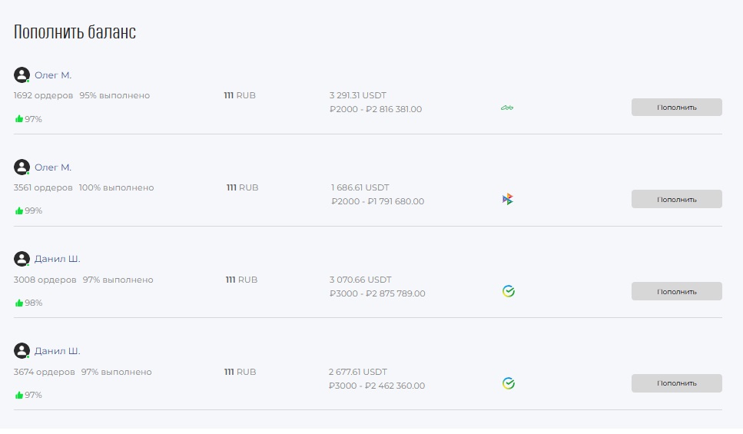Open seller name Данил Ш. with 3008 ордеров
Screen dimensions: 743x434
[58, 259]
